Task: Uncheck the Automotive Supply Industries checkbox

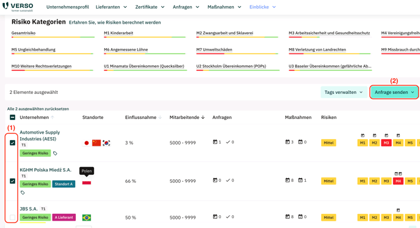Action: coord(12,143)
